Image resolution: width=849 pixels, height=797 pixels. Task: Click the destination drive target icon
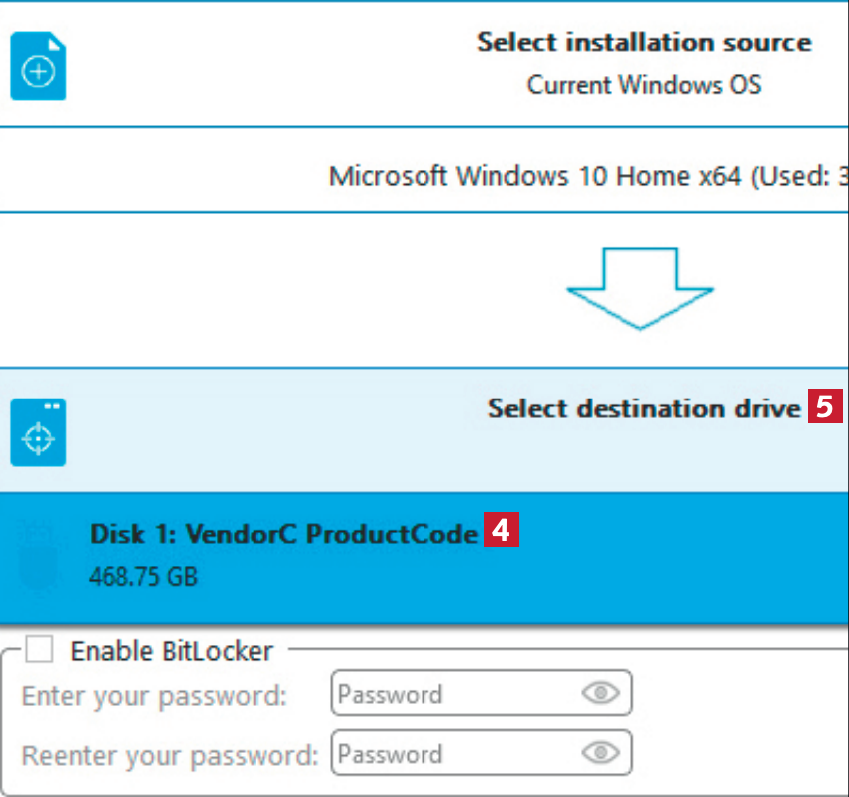(38, 432)
